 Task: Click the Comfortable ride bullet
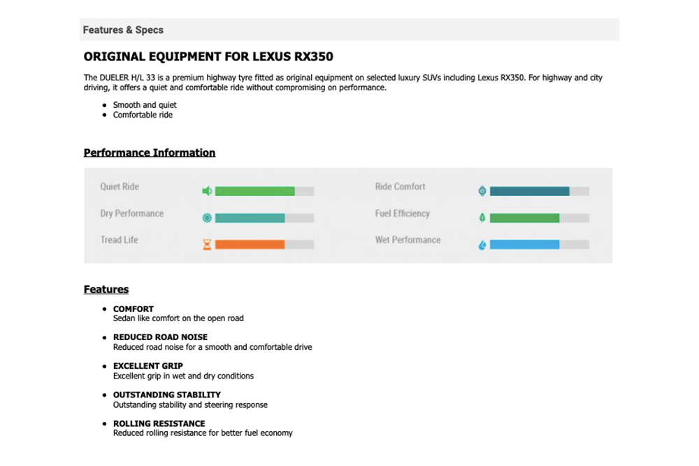143,115
